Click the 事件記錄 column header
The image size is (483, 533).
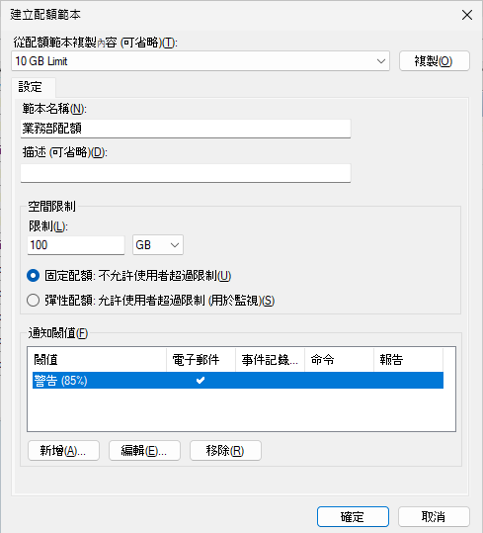271,360
